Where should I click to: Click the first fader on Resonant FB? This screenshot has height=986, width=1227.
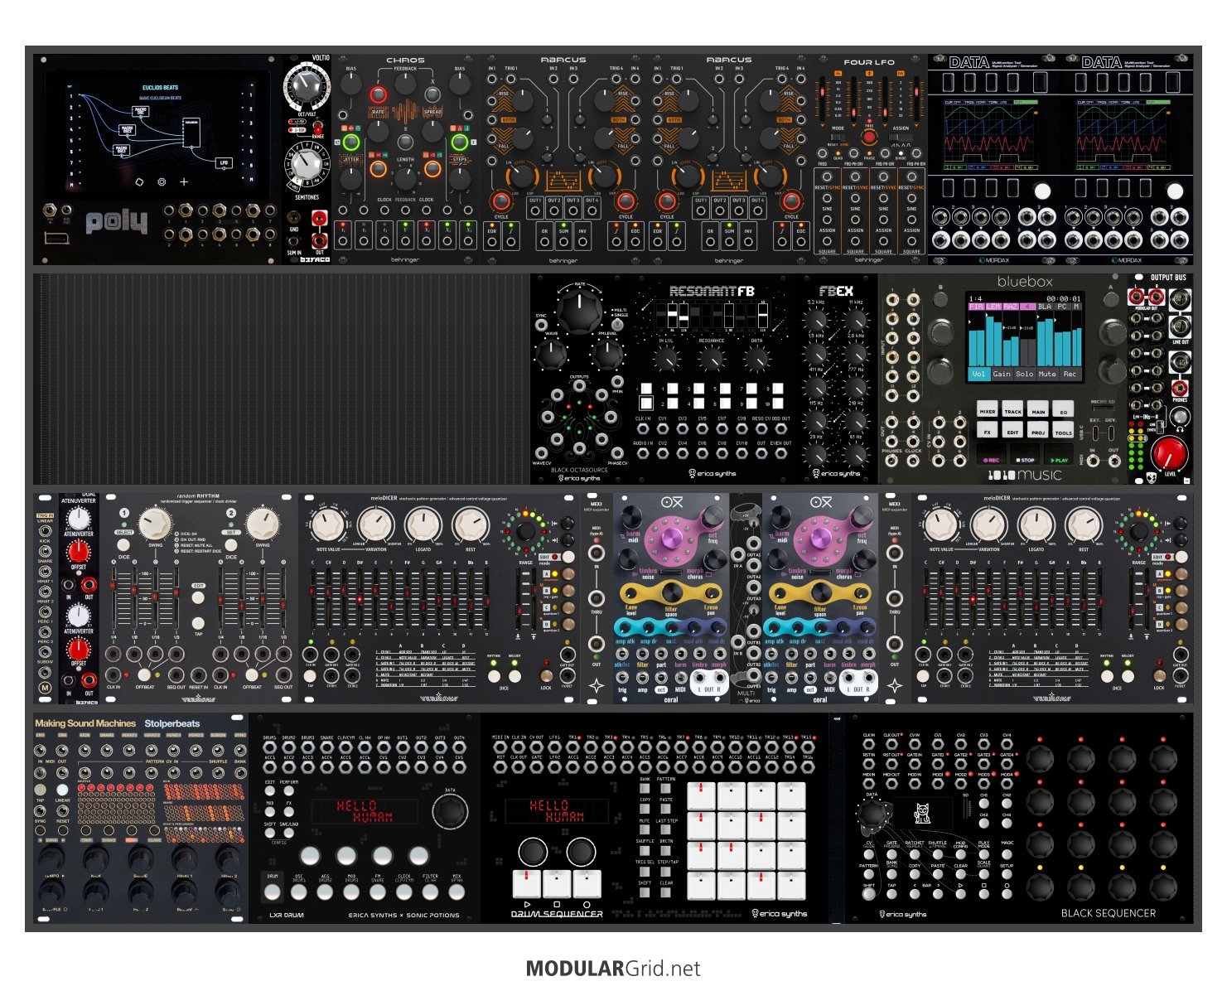(x=661, y=317)
